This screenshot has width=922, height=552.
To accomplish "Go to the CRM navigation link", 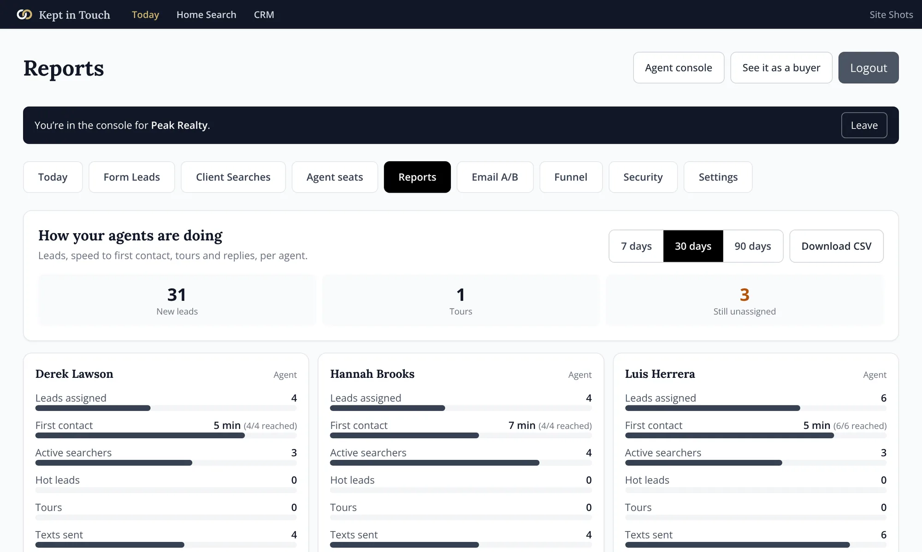I will [x=264, y=15].
